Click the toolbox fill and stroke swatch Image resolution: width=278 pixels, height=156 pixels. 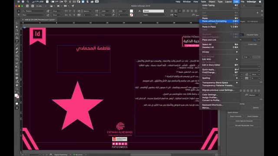(17, 96)
